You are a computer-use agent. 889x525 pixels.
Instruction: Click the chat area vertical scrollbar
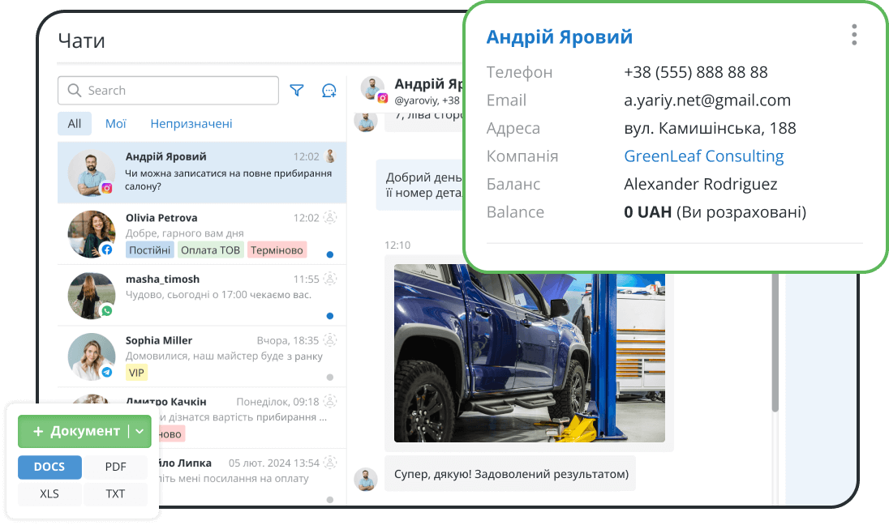[775, 340]
